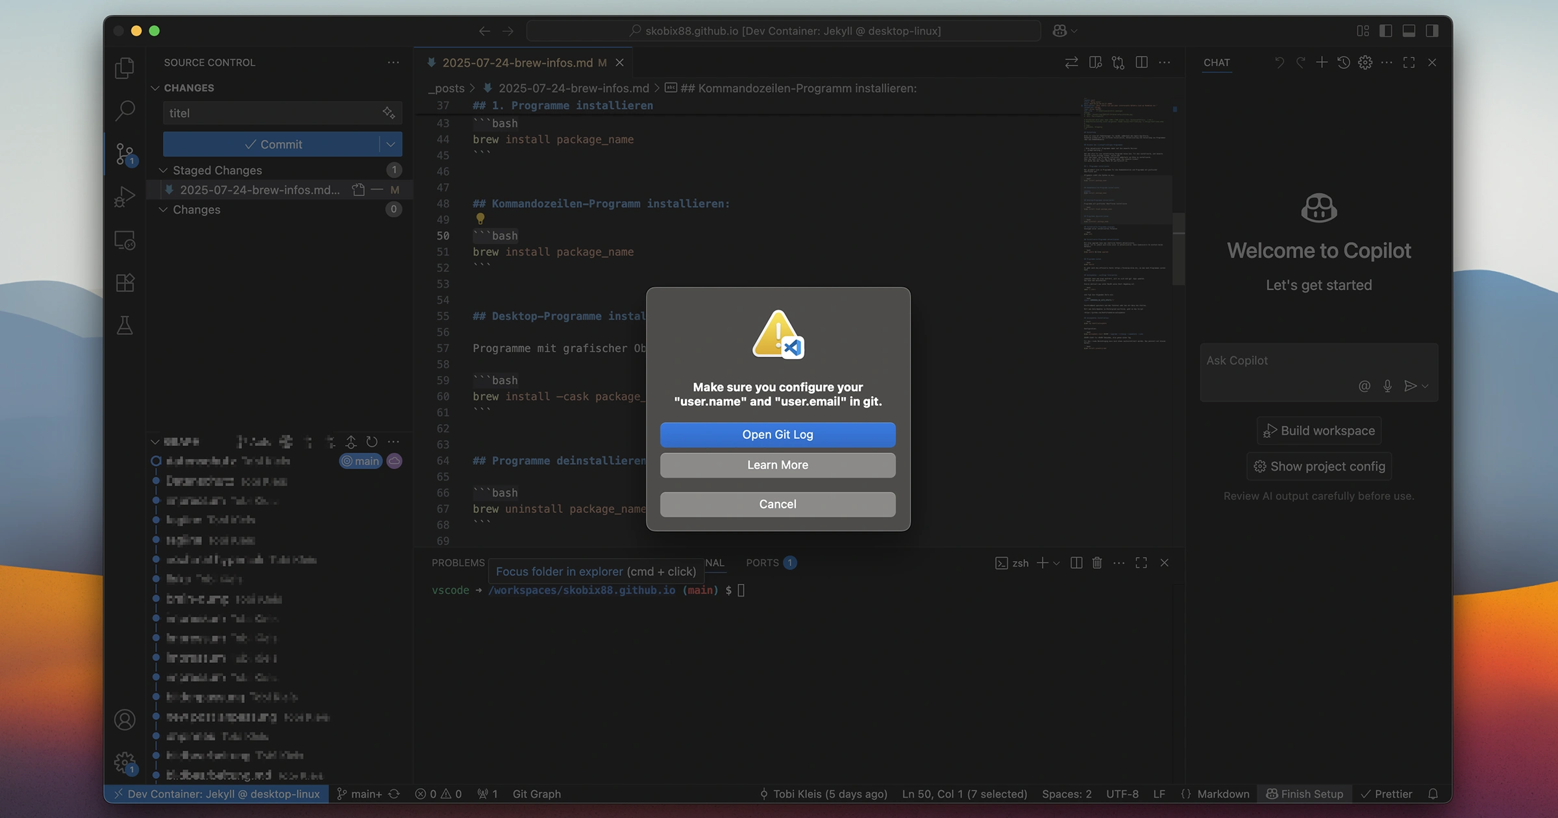The height and width of the screenshot is (818, 1558).
Task: Select the 2025-07-24-brew-infos.md editor tab
Action: coord(517,62)
